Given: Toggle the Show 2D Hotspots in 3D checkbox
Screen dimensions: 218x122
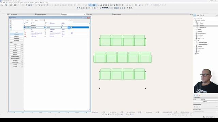Looking at the screenshot, I should coord(72,33).
